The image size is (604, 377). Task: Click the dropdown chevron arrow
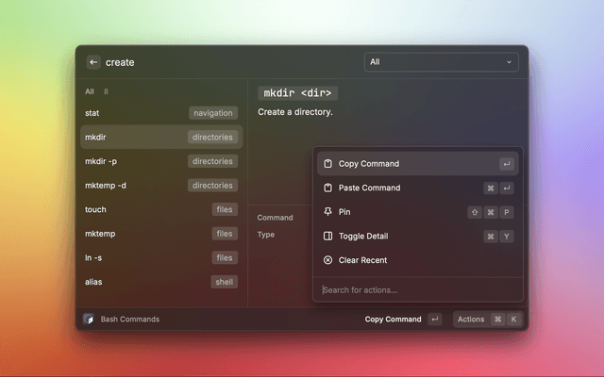point(509,62)
